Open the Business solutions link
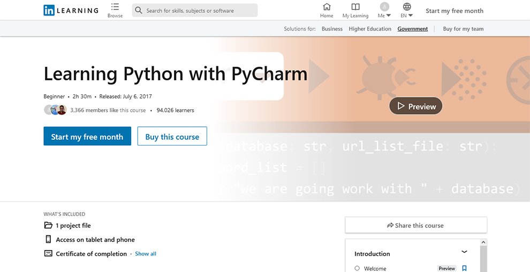This screenshot has width=530, height=272. point(332,29)
